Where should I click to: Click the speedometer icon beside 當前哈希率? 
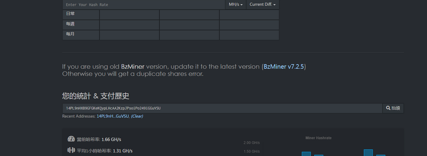point(71,139)
